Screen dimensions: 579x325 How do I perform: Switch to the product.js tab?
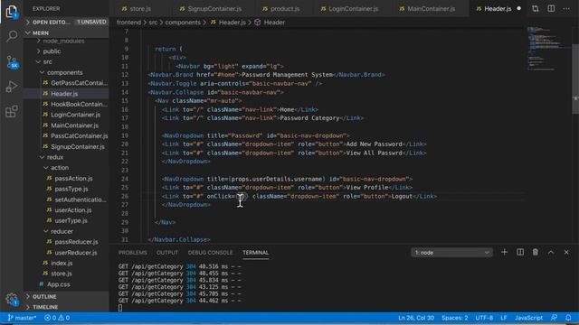pos(285,8)
